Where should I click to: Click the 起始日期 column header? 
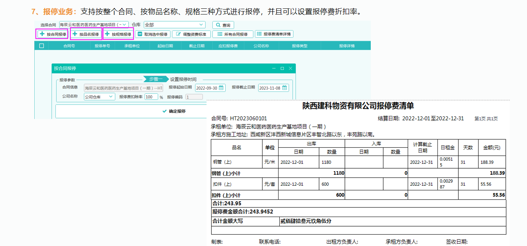165,46
